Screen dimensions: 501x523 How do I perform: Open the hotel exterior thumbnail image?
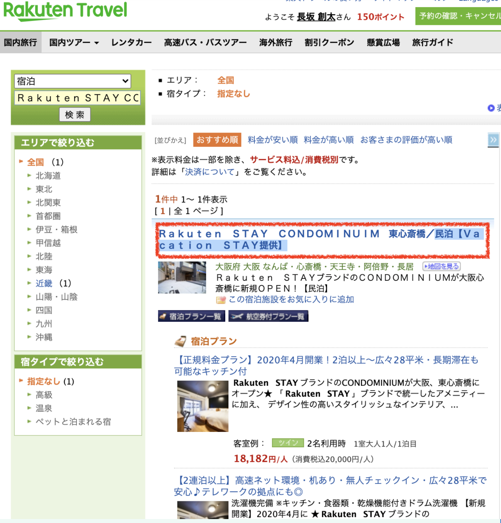(x=182, y=277)
